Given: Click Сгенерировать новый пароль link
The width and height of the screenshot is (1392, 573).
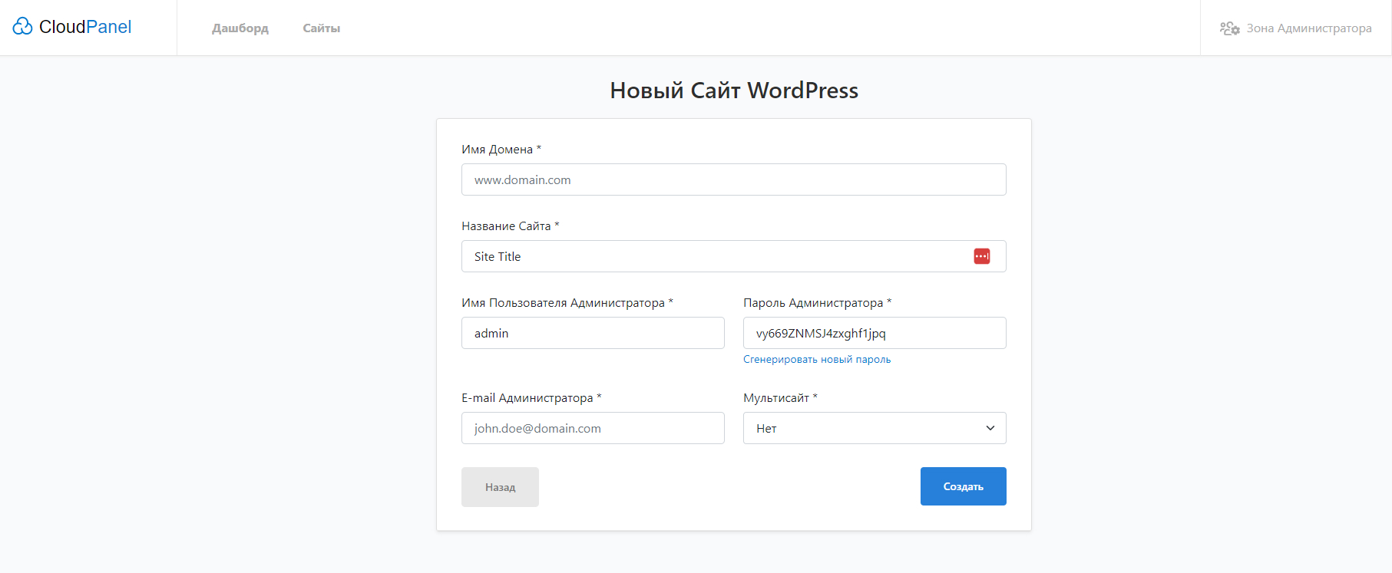Looking at the screenshot, I should 817,359.
